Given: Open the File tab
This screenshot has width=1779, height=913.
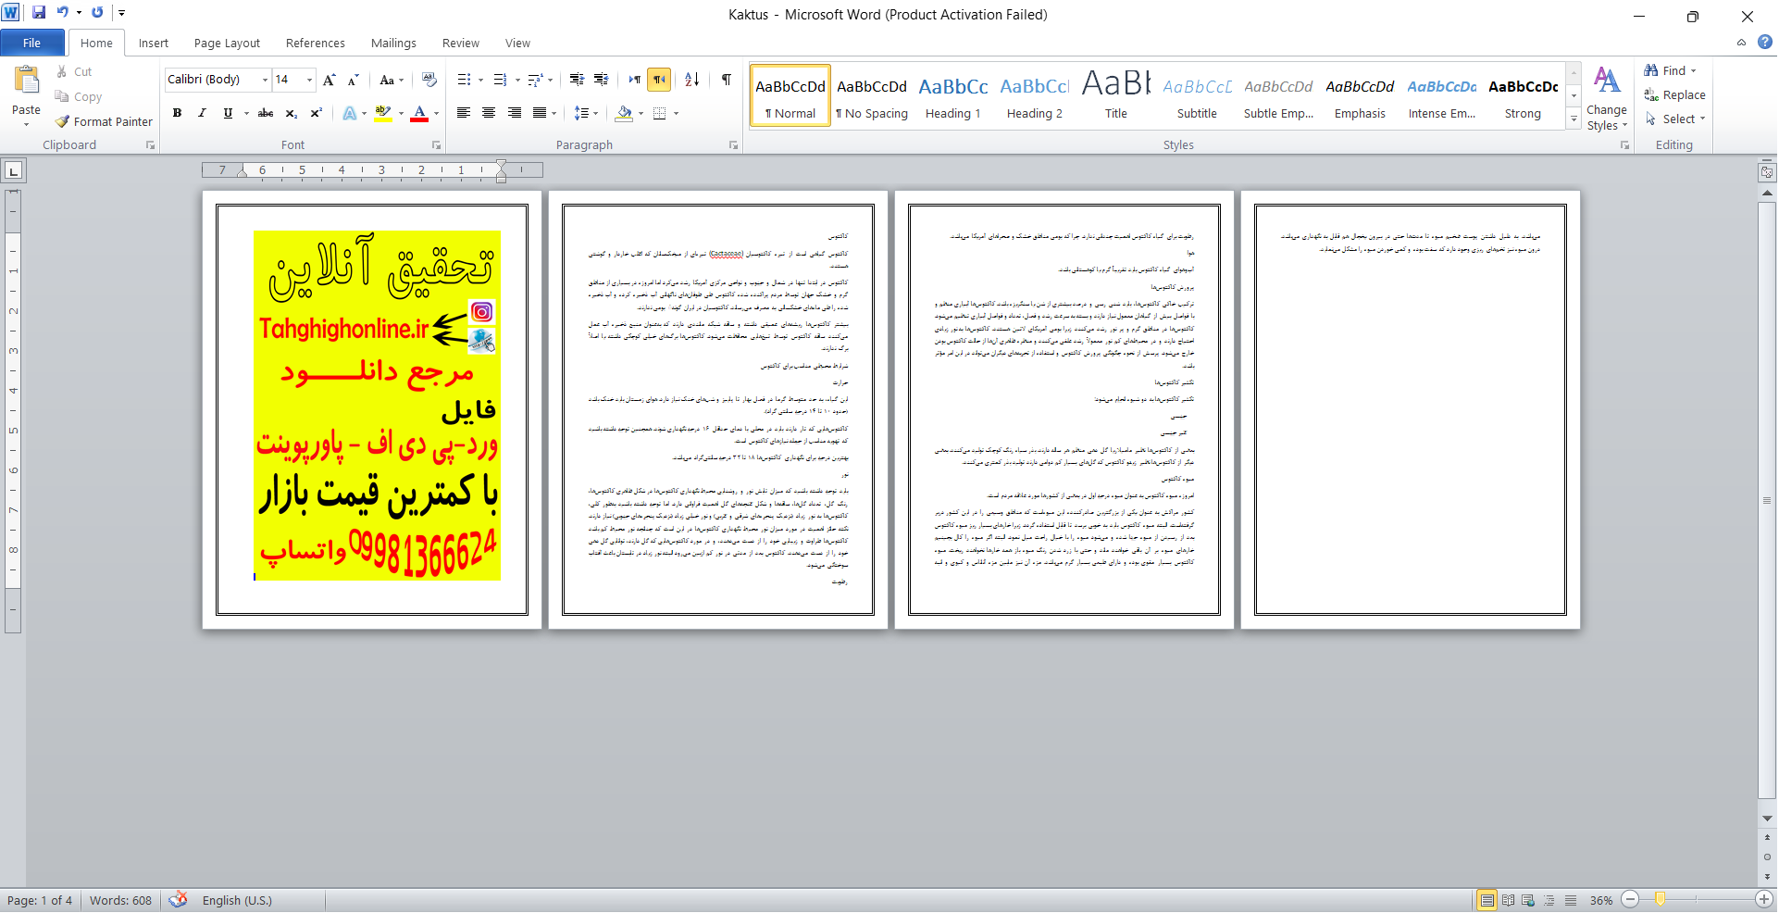Looking at the screenshot, I should (32, 43).
